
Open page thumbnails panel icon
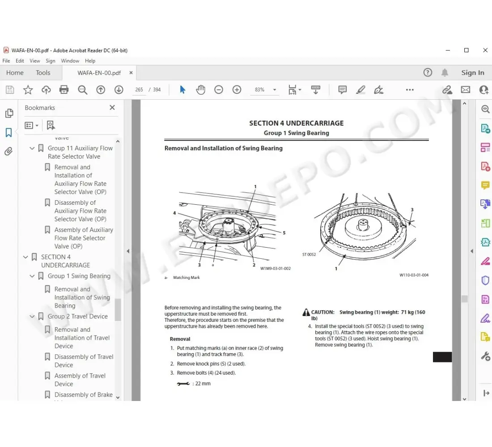coord(9,113)
